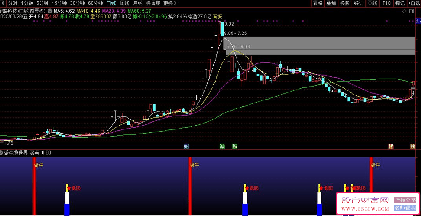The height and width of the screenshot is (216, 421).
Task: Click the 8.92 high price label
Action: tap(229, 24)
